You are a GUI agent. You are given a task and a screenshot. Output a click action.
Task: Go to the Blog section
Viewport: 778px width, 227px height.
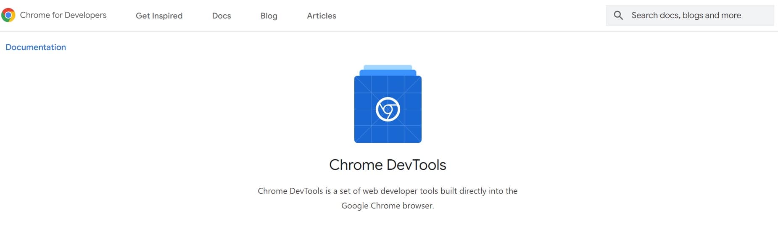[269, 16]
